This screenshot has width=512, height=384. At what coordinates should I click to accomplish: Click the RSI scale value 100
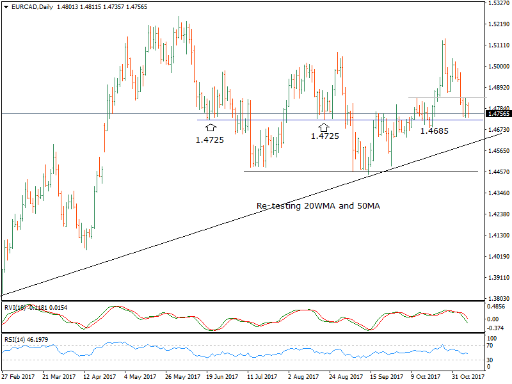(492, 339)
